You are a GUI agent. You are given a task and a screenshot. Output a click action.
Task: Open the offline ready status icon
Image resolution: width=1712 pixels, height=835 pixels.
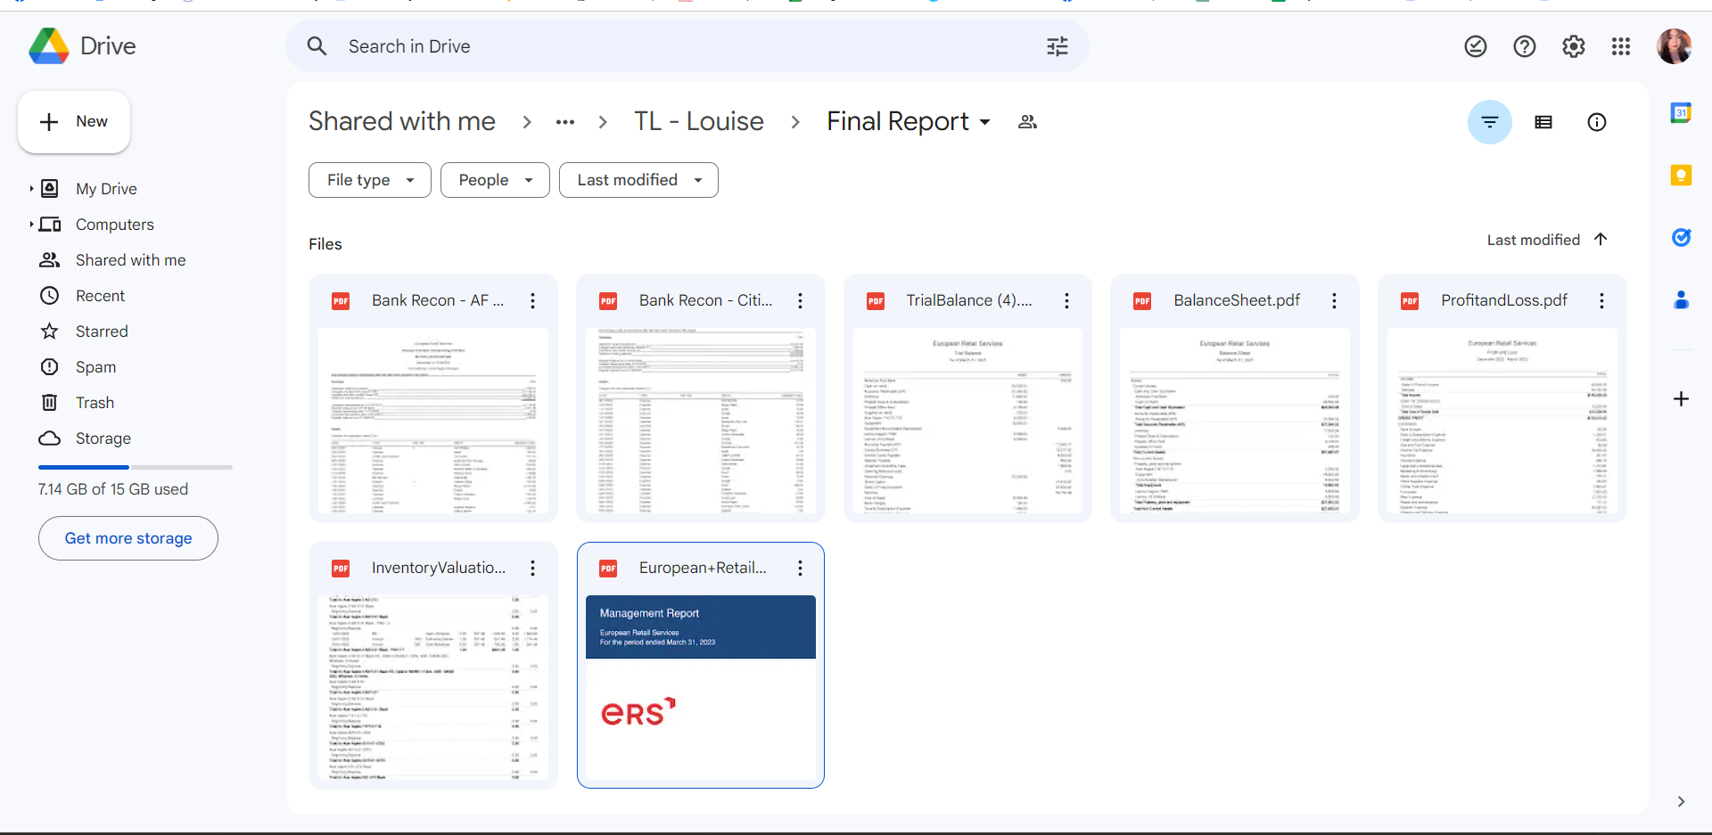coord(1476,46)
